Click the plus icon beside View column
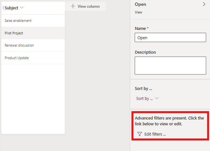Viewport: 210px width, 151px height. point(73,6)
